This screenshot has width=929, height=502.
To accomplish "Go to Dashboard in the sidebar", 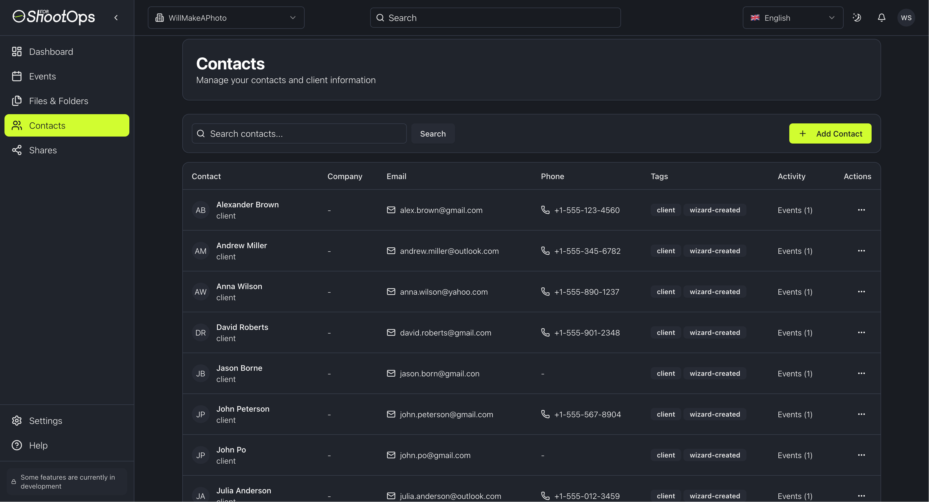I will click(x=51, y=52).
